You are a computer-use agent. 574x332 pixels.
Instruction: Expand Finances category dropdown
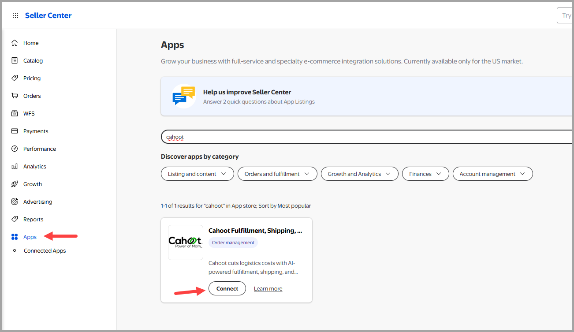[x=425, y=174]
